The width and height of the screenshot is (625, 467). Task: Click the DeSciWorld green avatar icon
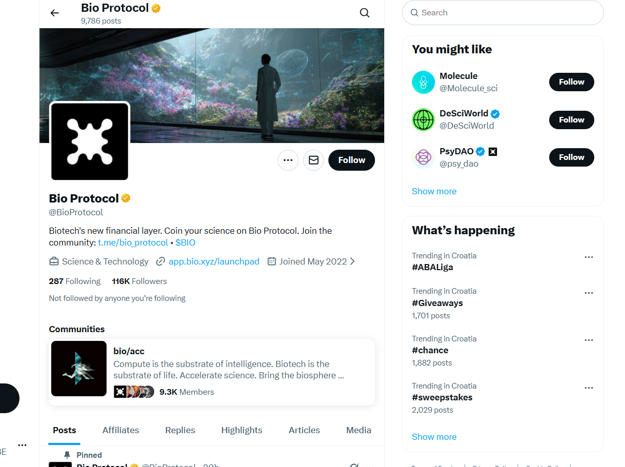point(423,120)
